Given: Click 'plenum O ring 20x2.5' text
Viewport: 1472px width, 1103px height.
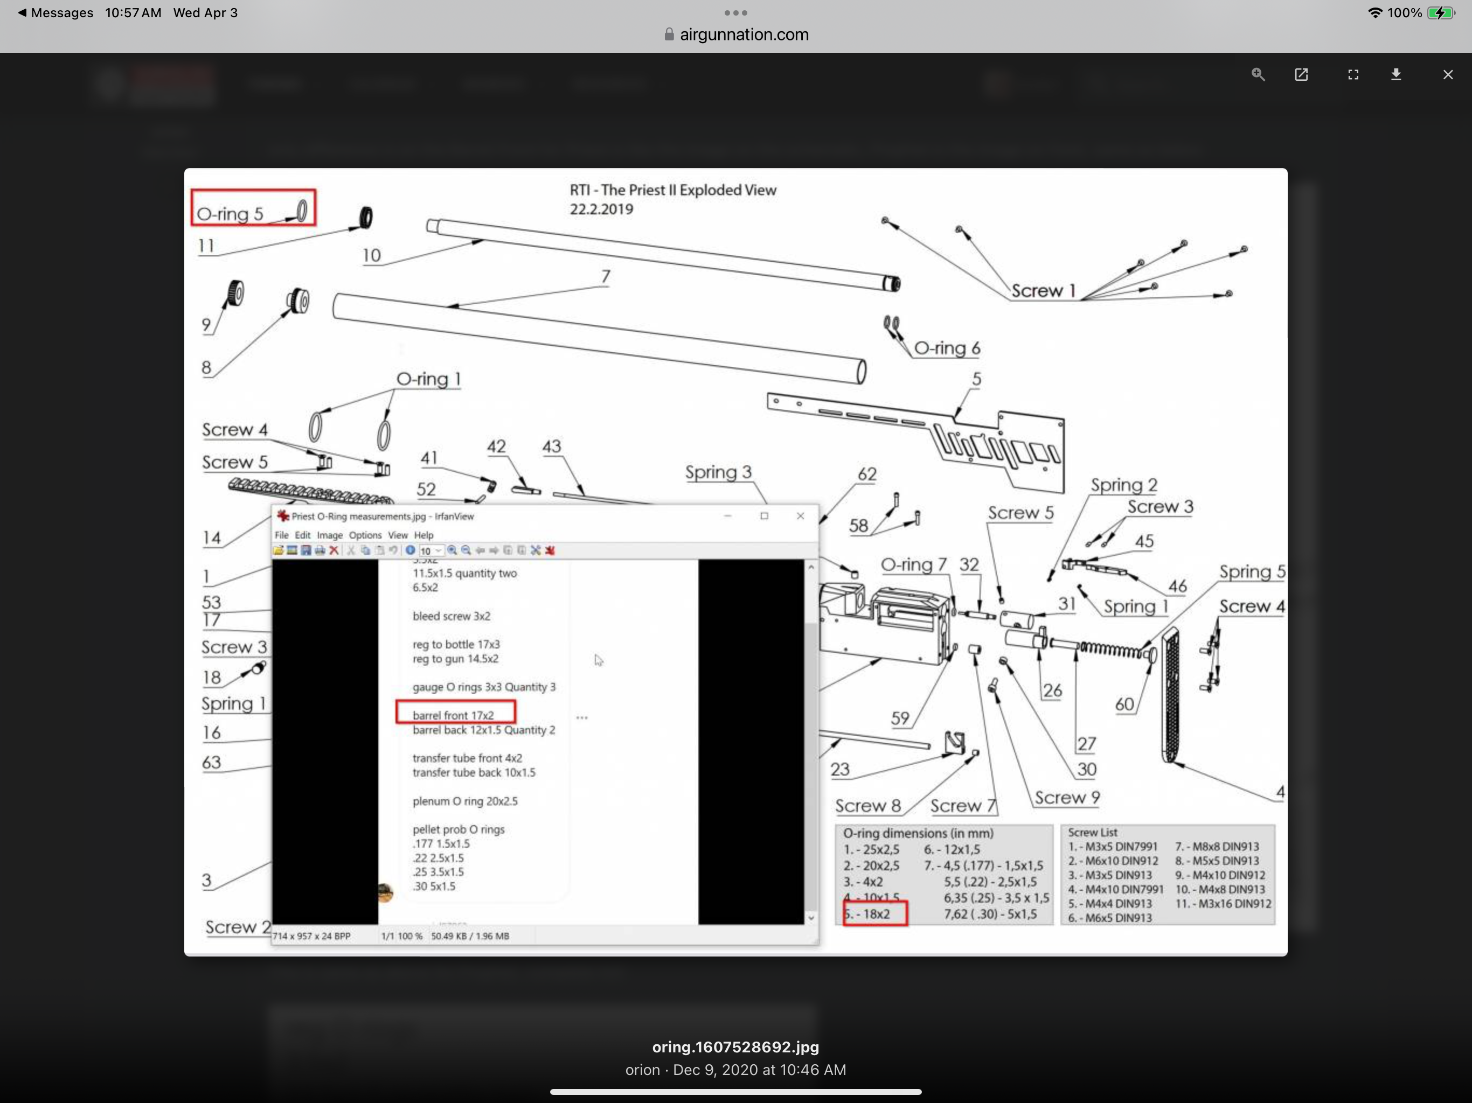Looking at the screenshot, I should (x=465, y=801).
